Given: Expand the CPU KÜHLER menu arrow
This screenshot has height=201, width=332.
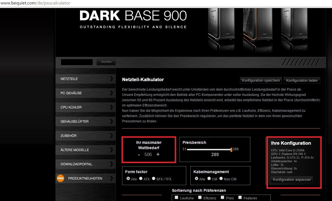Looking at the screenshot, I should (112, 107).
